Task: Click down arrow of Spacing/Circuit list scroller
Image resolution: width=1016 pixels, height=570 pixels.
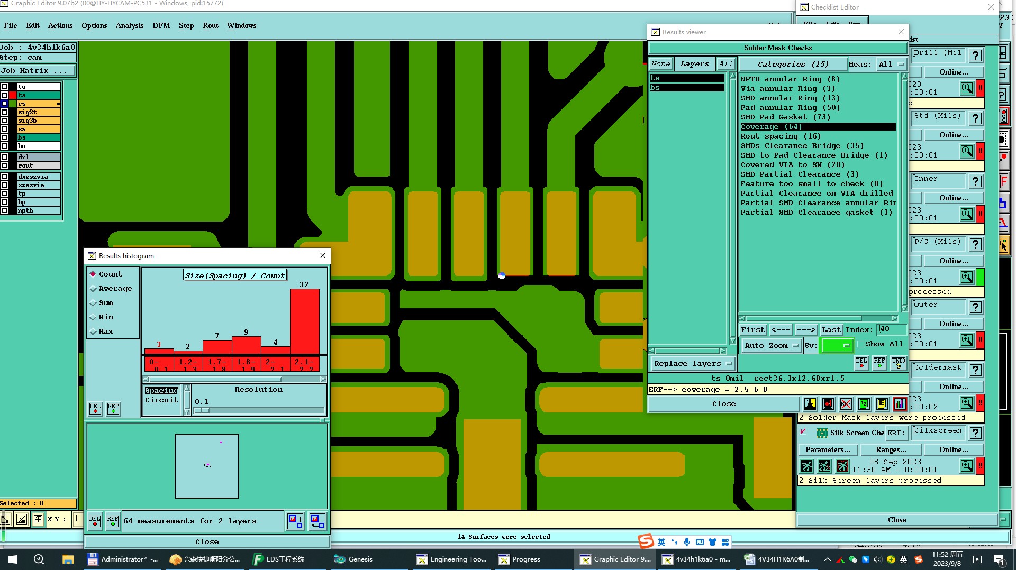Action: (187, 412)
